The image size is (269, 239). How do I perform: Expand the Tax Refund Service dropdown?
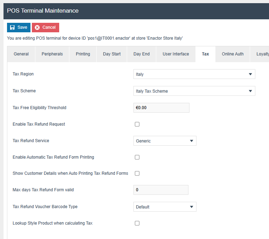(x=165, y=141)
